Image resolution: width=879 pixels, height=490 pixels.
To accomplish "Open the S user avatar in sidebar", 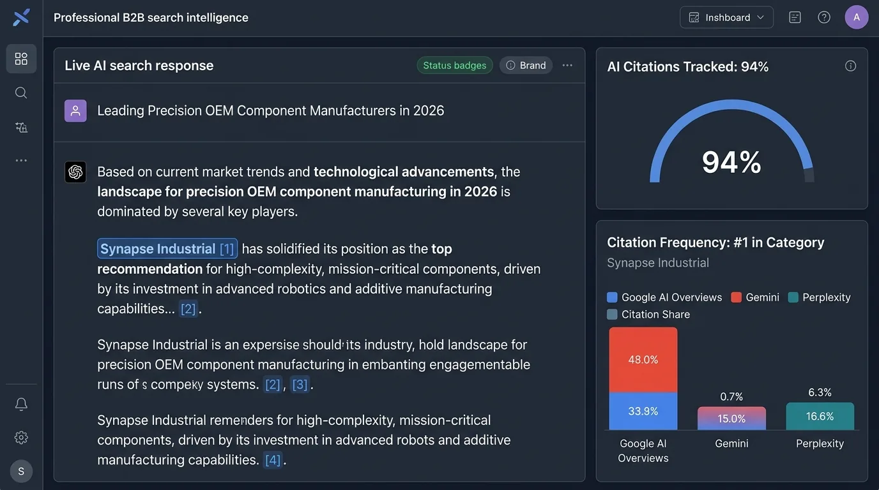I will coord(21,471).
